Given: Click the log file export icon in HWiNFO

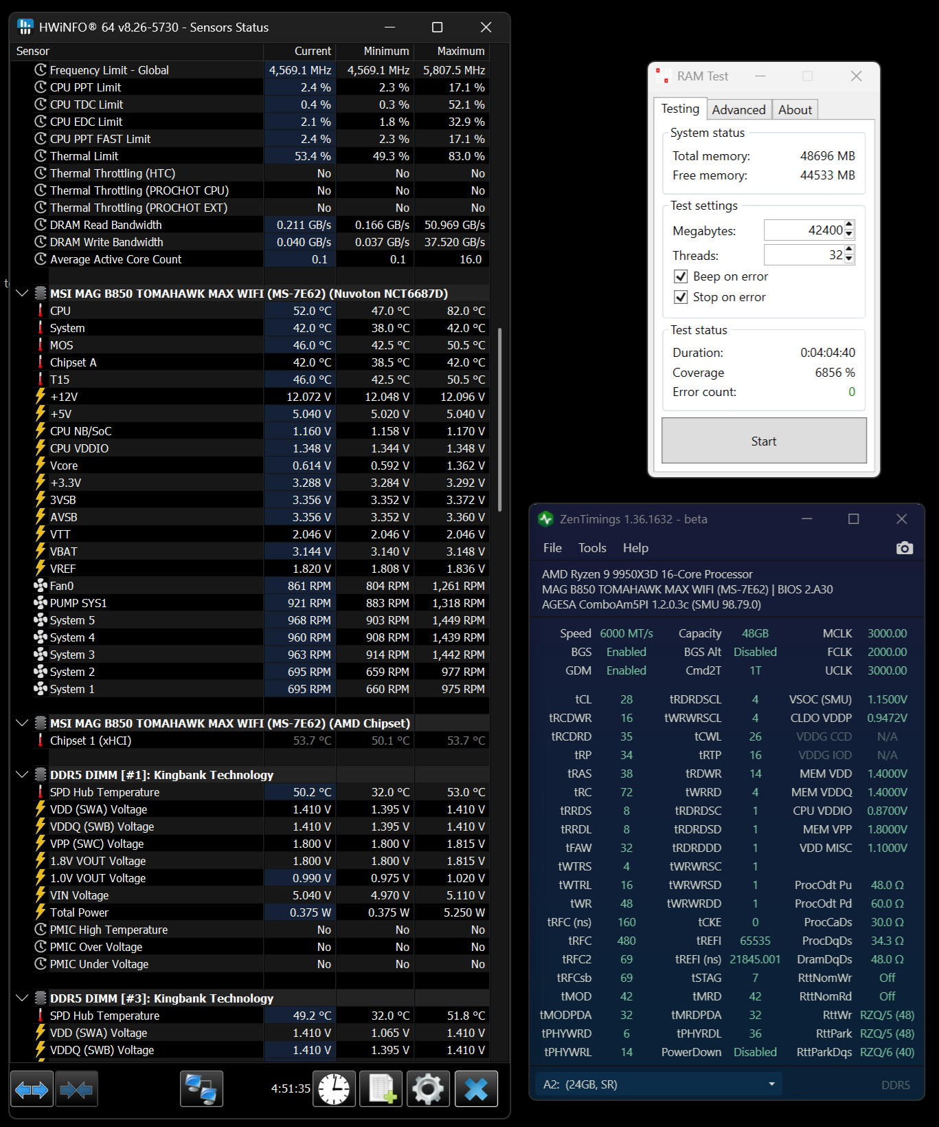Looking at the screenshot, I should pos(381,1089).
